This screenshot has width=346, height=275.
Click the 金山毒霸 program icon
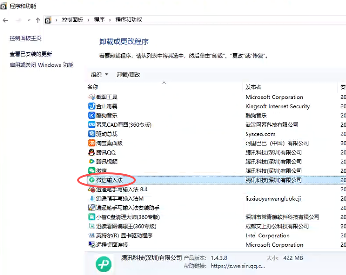pos(92,106)
